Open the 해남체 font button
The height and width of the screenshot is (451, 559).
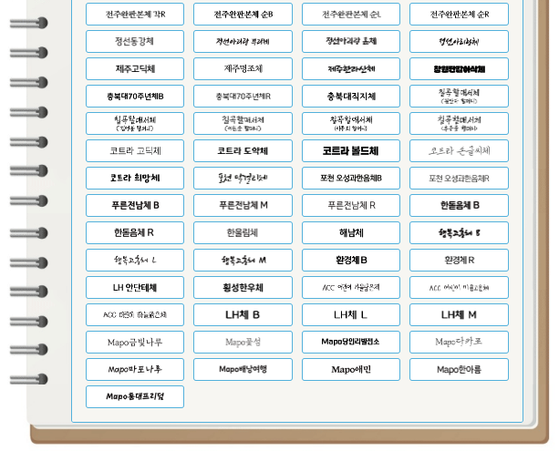coord(351,232)
